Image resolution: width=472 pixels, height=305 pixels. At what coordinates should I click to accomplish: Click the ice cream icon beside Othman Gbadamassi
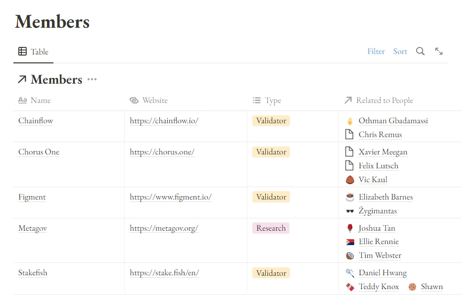pos(349,121)
